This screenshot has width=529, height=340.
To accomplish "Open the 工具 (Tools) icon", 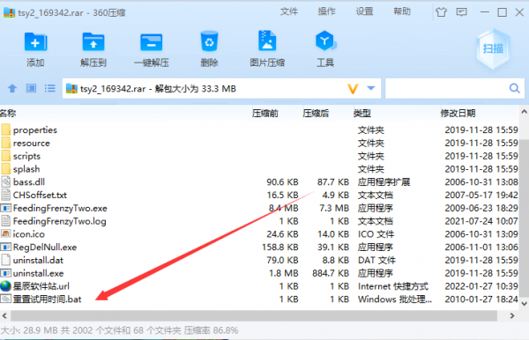I will click(x=325, y=41).
